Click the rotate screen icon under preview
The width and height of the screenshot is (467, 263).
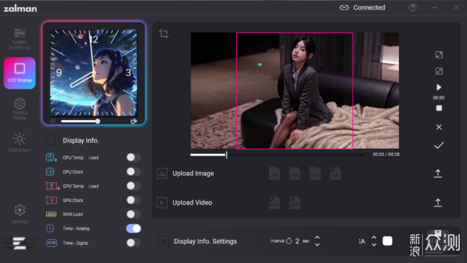click(134, 121)
